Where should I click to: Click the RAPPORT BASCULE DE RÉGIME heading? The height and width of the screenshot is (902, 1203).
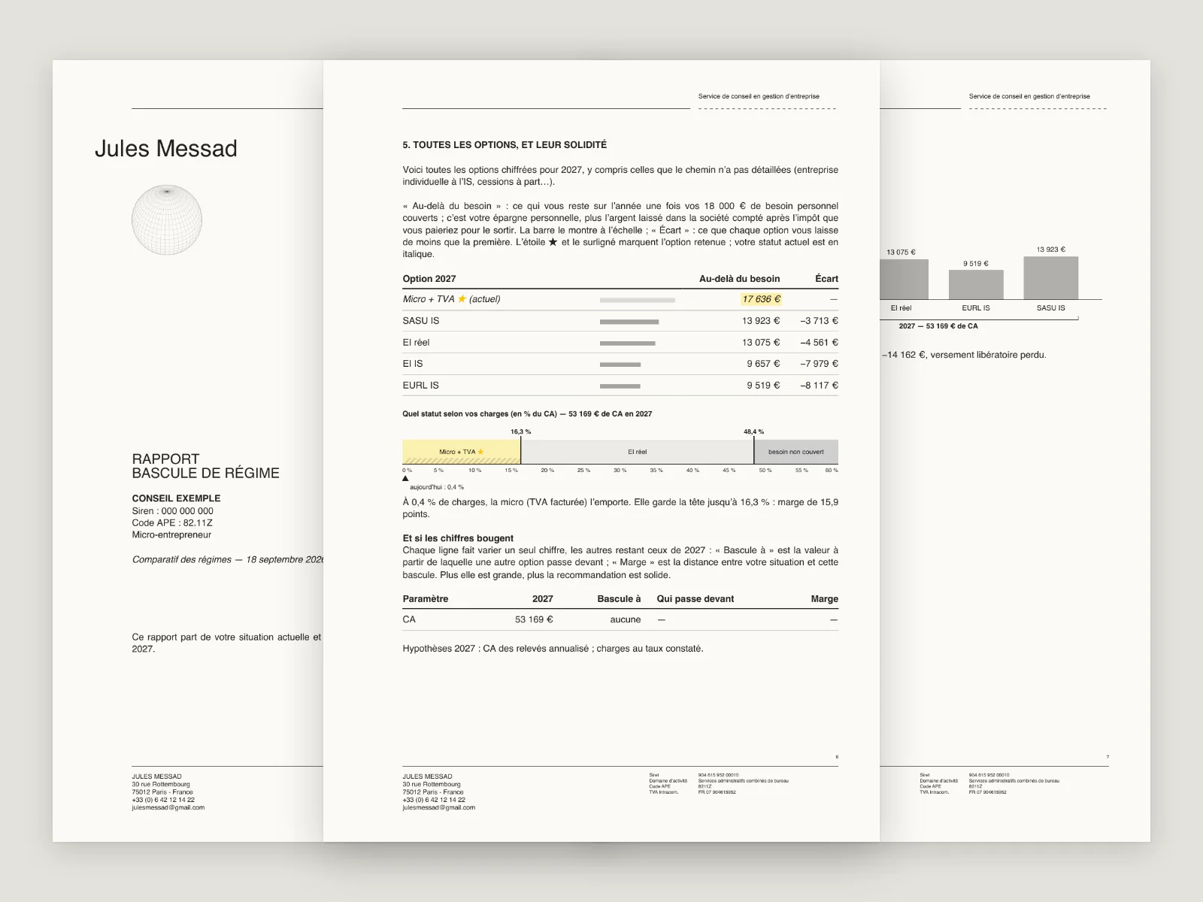pyautogui.click(x=206, y=466)
